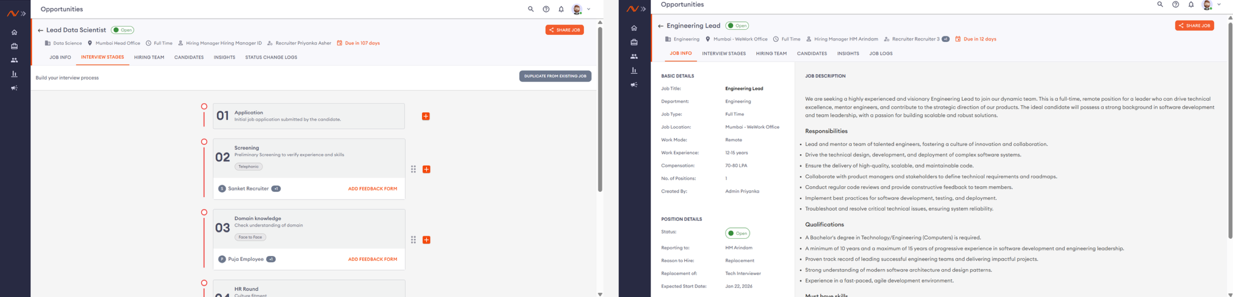Click Add Feedback Form in Domain knowledge stage

(x=372, y=259)
